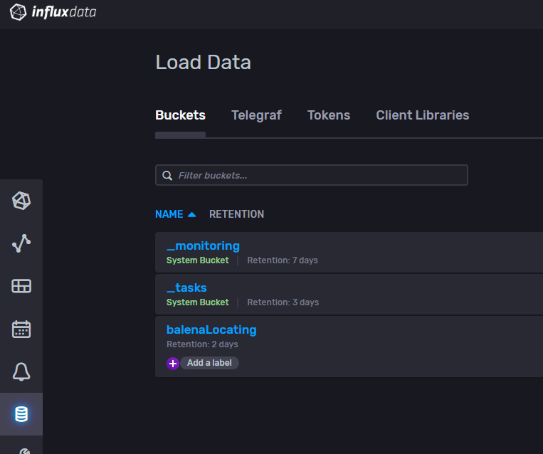Open the Getting Started polyhedron icon in sidebar
The image size is (543, 454).
click(x=21, y=201)
